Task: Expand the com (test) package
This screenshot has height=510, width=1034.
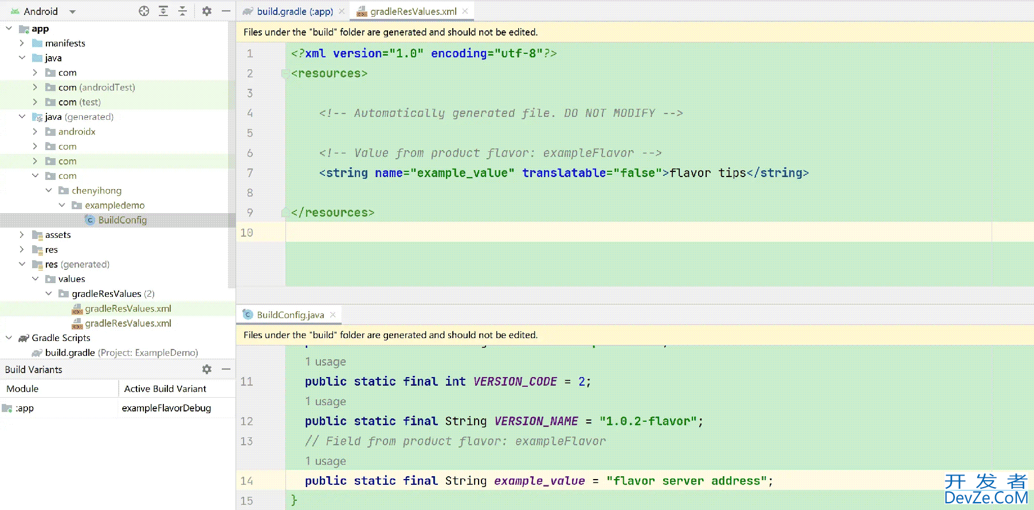Action: (35, 102)
